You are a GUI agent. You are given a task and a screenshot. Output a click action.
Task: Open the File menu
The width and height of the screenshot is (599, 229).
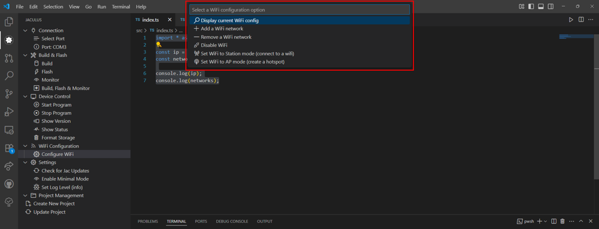[20, 7]
